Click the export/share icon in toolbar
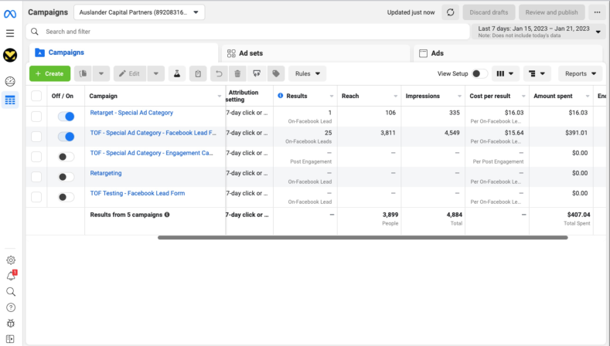The image size is (610, 346). (257, 73)
